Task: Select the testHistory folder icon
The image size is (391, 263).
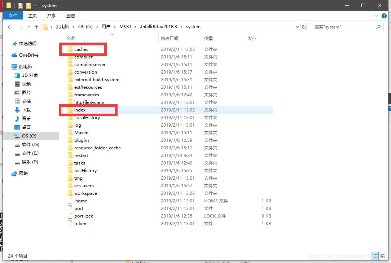Action: (70, 170)
